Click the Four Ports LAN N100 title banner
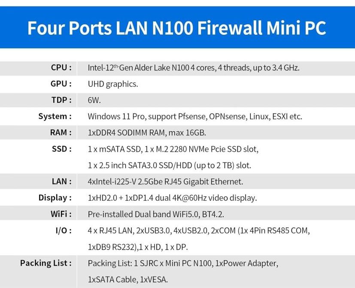This screenshot has width=355, height=288. click(178, 28)
